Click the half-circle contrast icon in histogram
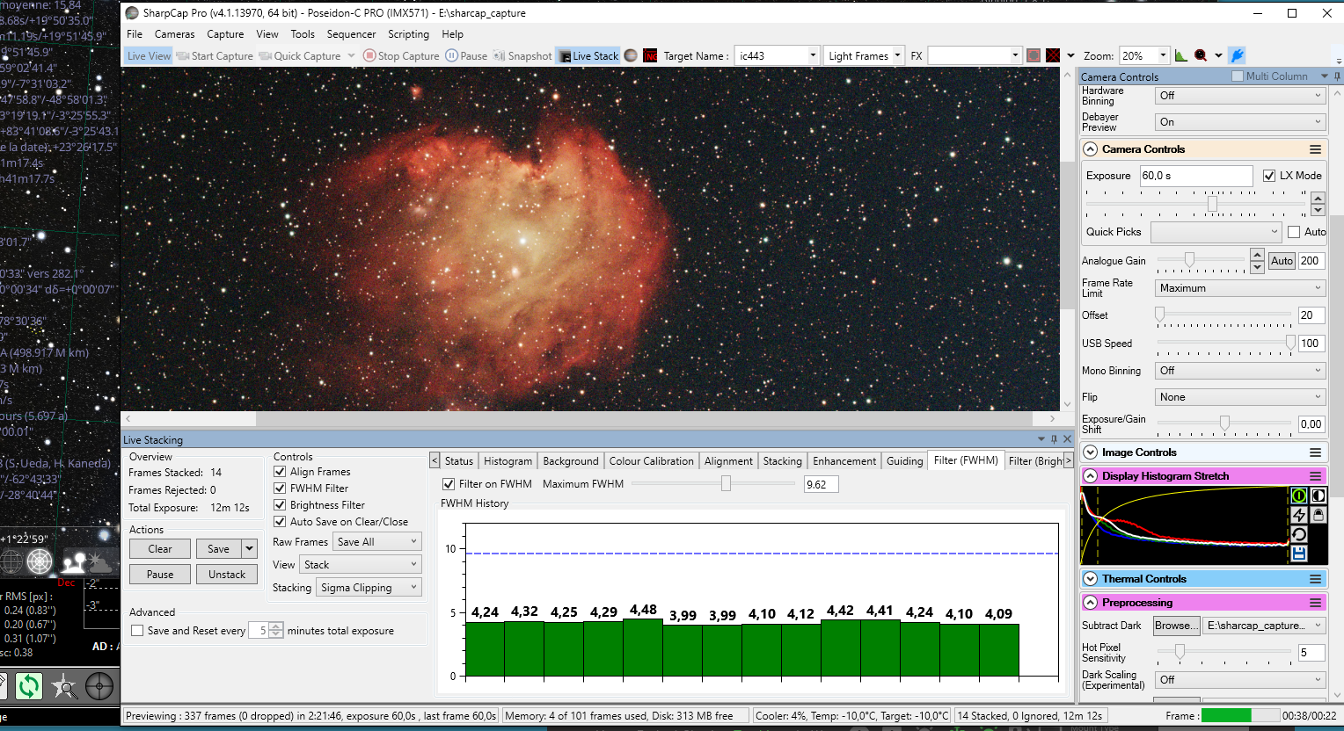The height and width of the screenshot is (731, 1344). pos(1318,496)
